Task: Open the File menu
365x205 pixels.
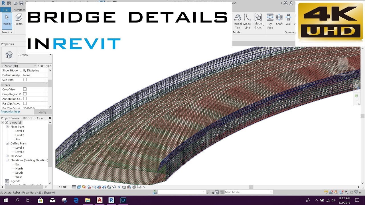Action: click(x=5, y=9)
